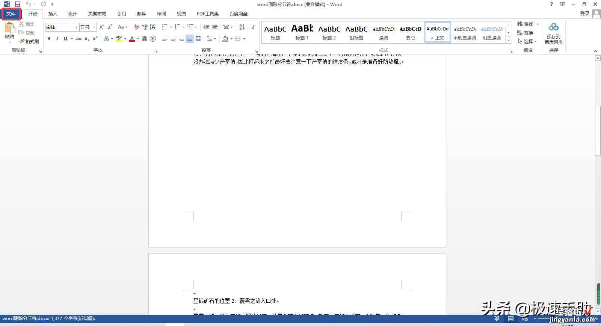Expand the font size dropdown showing 五号
Viewport: 601px width, 326px height.
[94, 27]
